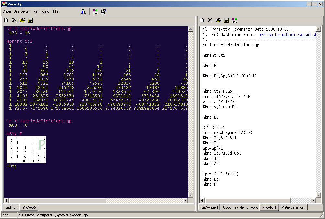Click open folder icon in right editor panel
325x219 pixels.
[x=218, y=20]
